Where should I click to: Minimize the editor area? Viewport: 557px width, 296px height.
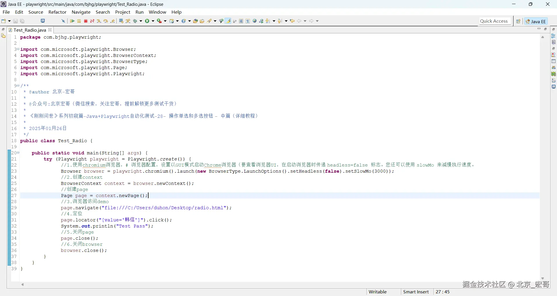pos(539,29)
